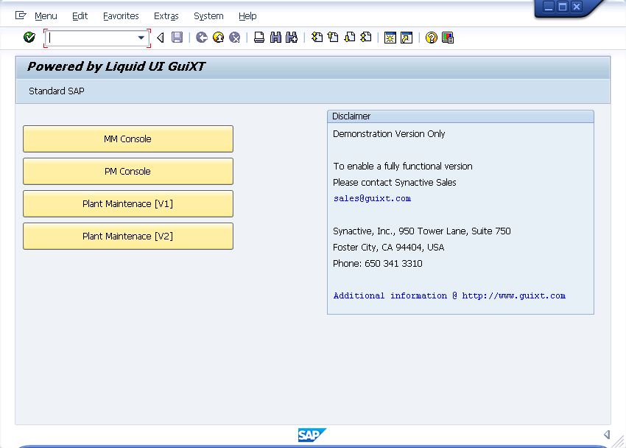Click the Print icon
The height and width of the screenshot is (448, 626).
point(259,38)
